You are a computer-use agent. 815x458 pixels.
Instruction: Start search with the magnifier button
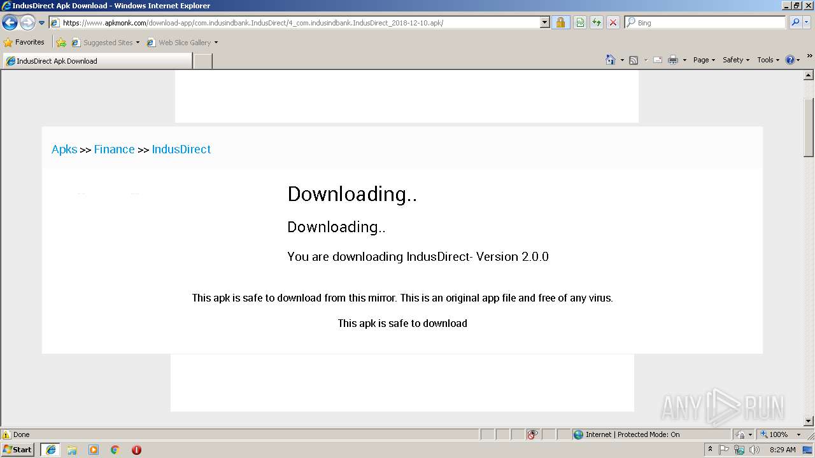click(x=795, y=23)
